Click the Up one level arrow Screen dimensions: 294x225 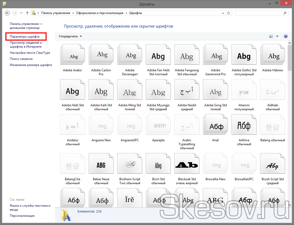tap(27, 13)
